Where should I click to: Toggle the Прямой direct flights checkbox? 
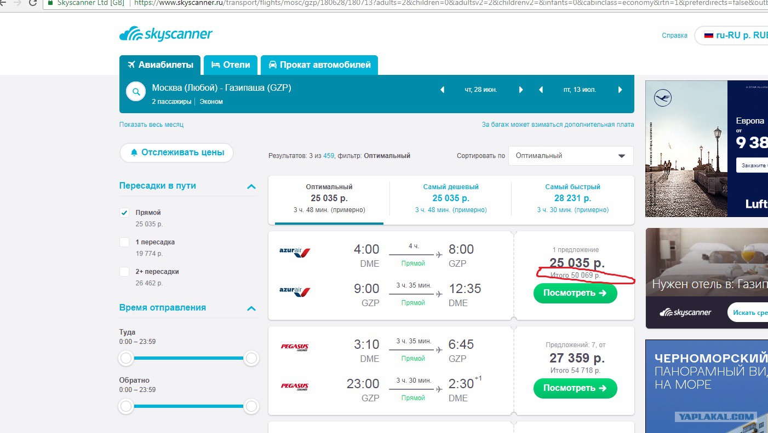124,213
